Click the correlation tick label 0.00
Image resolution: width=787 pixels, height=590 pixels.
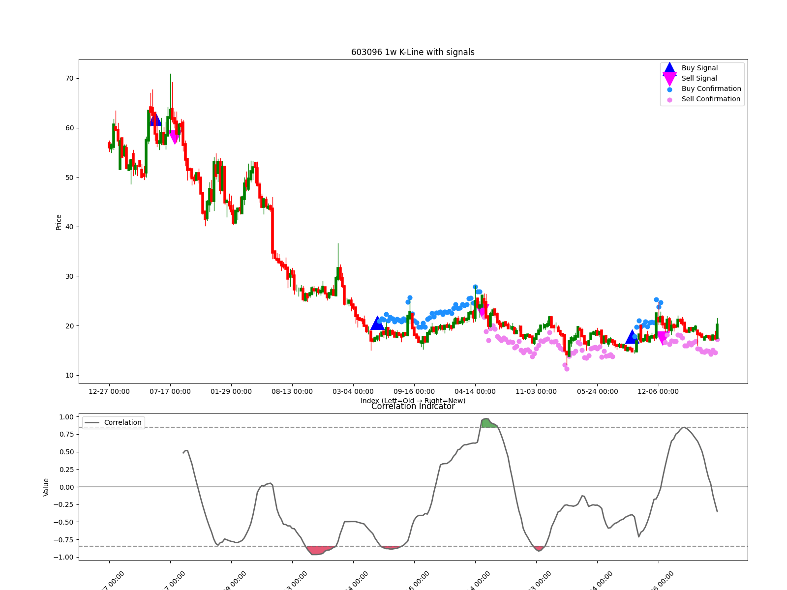pyautogui.click(x=66, y=487)
